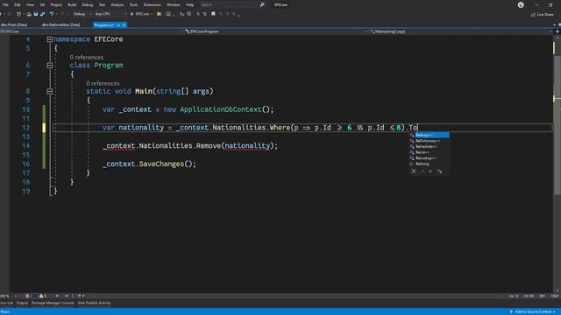Open the Analyze menu
Image resolution: width=561 pixels, height=315 pixels.
[x=117, y=4]
